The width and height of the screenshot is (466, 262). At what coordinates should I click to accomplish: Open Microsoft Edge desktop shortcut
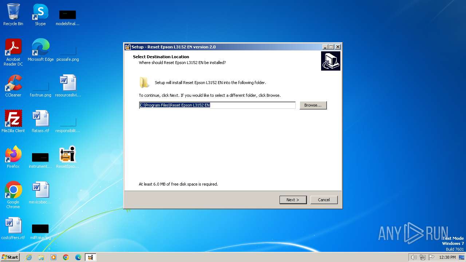pyautogui.click(x=40, y=50)
